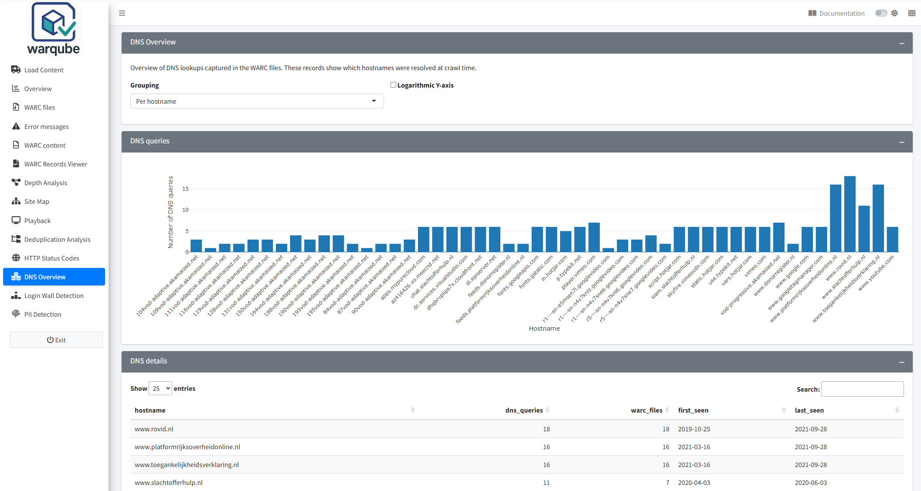This screenshot has height=491, width=921.
Task: Click the Login Wall Detection icon
Action: 16,295
